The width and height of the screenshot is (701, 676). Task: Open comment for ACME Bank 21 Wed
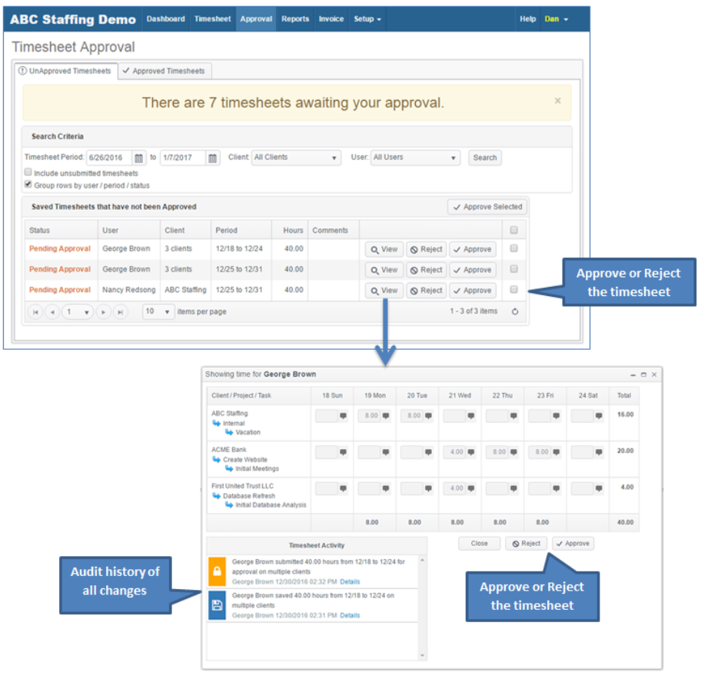(x=470, y=452)
